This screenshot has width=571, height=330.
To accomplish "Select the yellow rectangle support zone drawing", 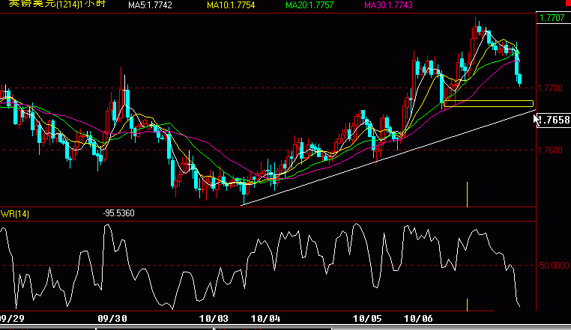I will coord(489,104).
